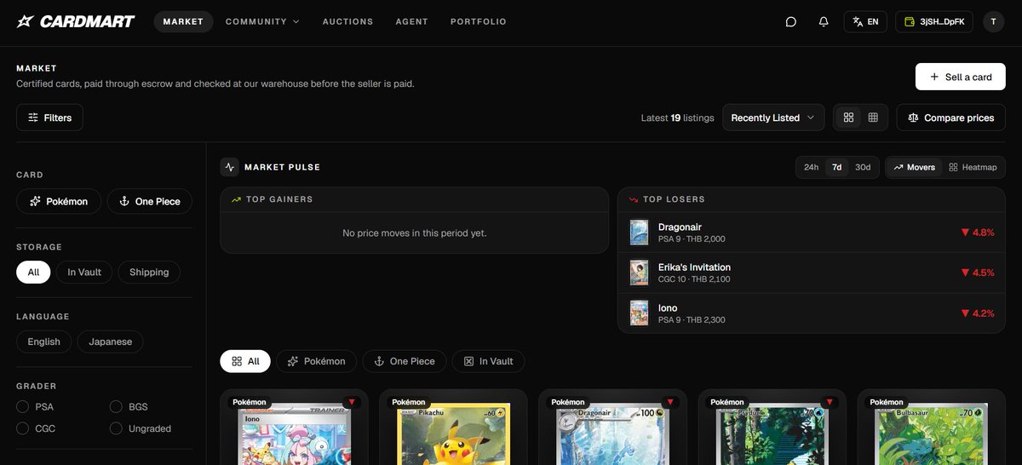The height and width of the screenshot is (465, 1022).
Task: Click Dragonair thumbnail in Top Losers
Action: pos(639,232)
